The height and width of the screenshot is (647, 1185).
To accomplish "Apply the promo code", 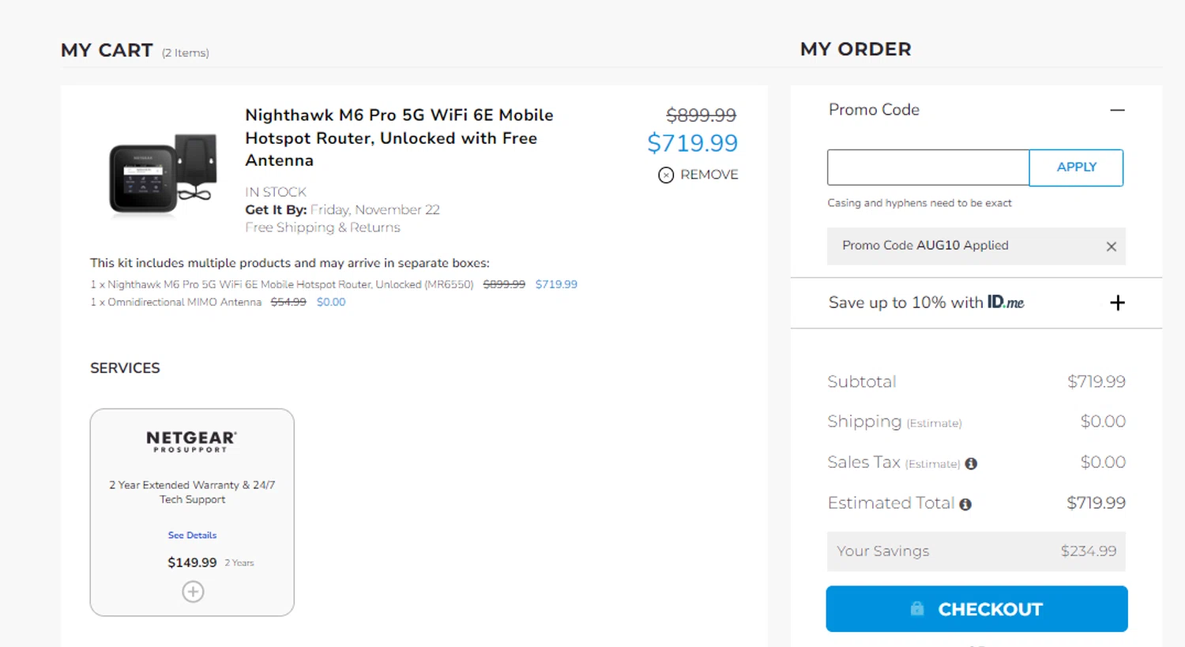I will (x=1076, y=167).
